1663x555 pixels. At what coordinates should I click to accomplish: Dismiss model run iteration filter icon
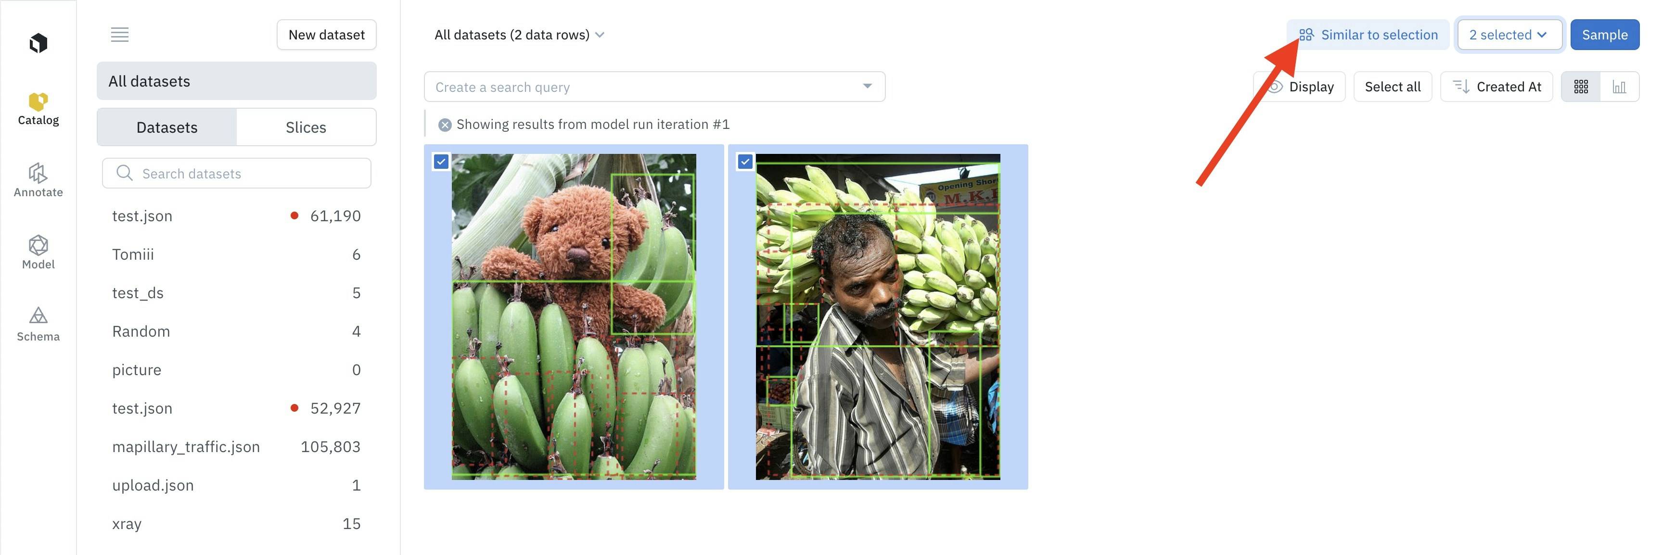(445, 125)
